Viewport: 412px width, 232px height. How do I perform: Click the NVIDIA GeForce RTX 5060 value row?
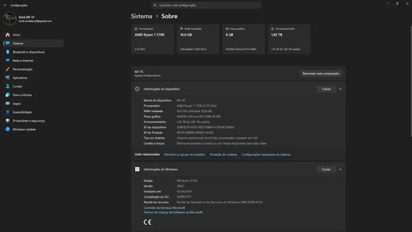tap(199, 116)
